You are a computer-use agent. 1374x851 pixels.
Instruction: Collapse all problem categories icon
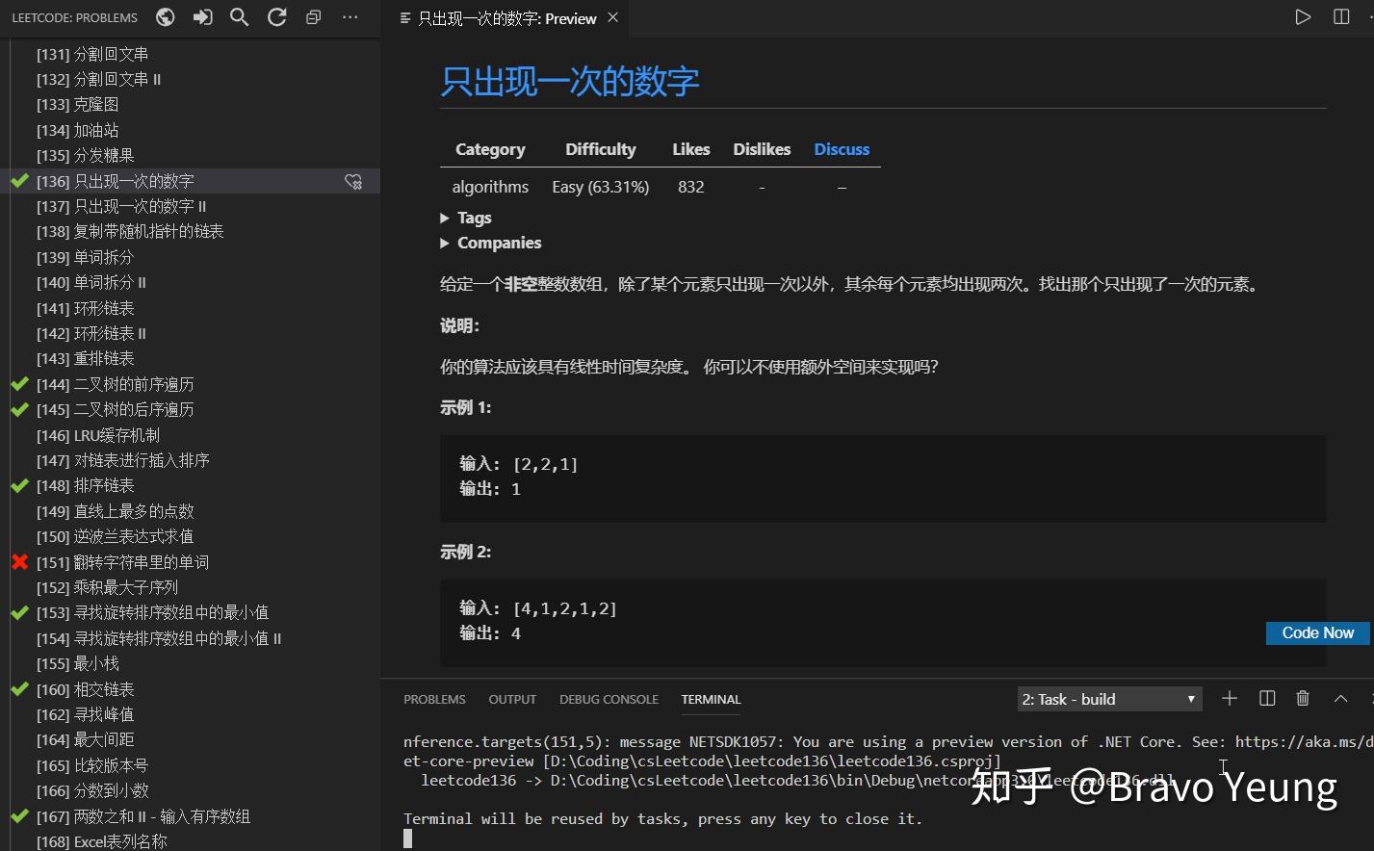click(313, 16)
